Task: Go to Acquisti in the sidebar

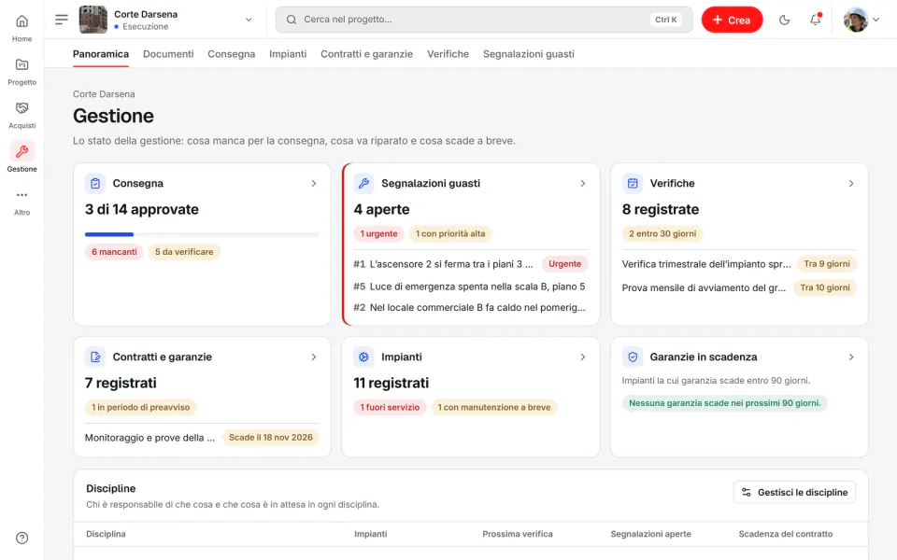Action: point(21,114)
